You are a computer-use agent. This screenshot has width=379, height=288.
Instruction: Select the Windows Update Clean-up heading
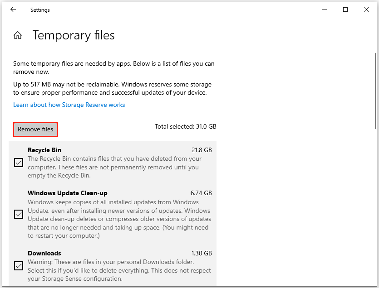[x=67, y=193]
